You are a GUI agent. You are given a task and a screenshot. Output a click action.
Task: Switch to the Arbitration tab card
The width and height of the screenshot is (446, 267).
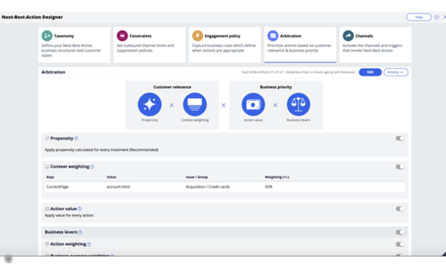[x=300, y=44]
